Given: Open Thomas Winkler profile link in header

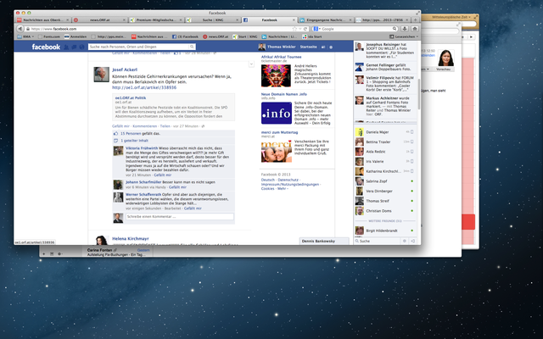Looking at the screenshot, I should point(277,47).
